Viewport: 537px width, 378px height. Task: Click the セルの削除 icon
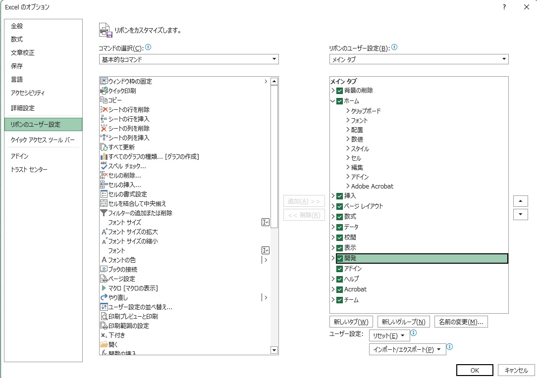[104, 175]
